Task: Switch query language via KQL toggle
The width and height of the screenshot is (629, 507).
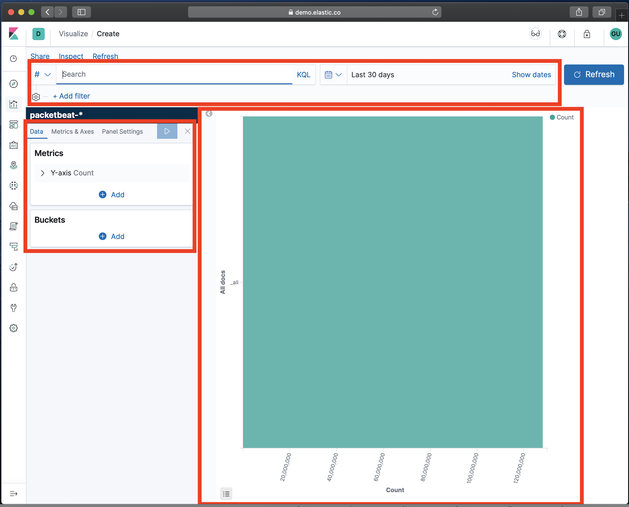Action: pos(303,75)
